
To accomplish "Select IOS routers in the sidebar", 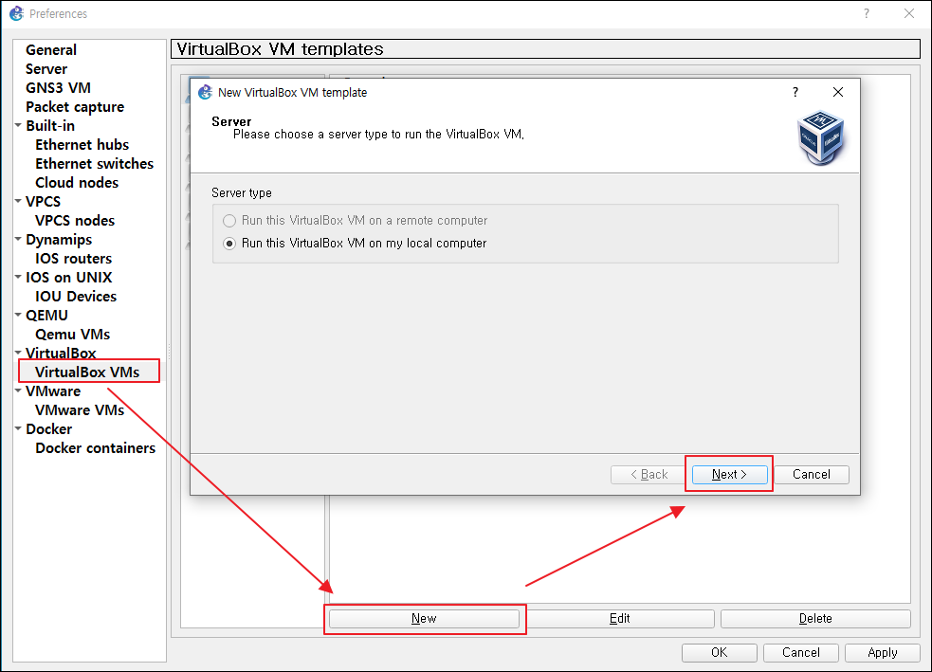I will pos(74,259).
